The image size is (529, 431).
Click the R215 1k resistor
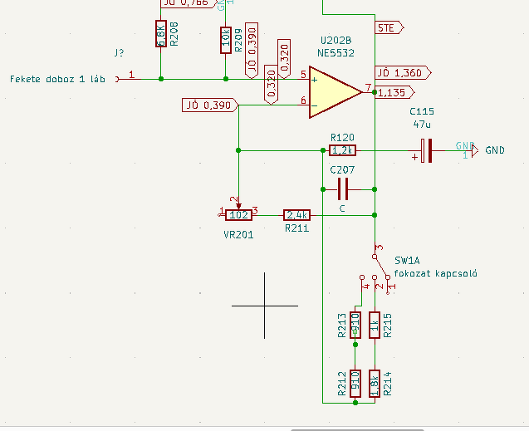pos(375,325)
